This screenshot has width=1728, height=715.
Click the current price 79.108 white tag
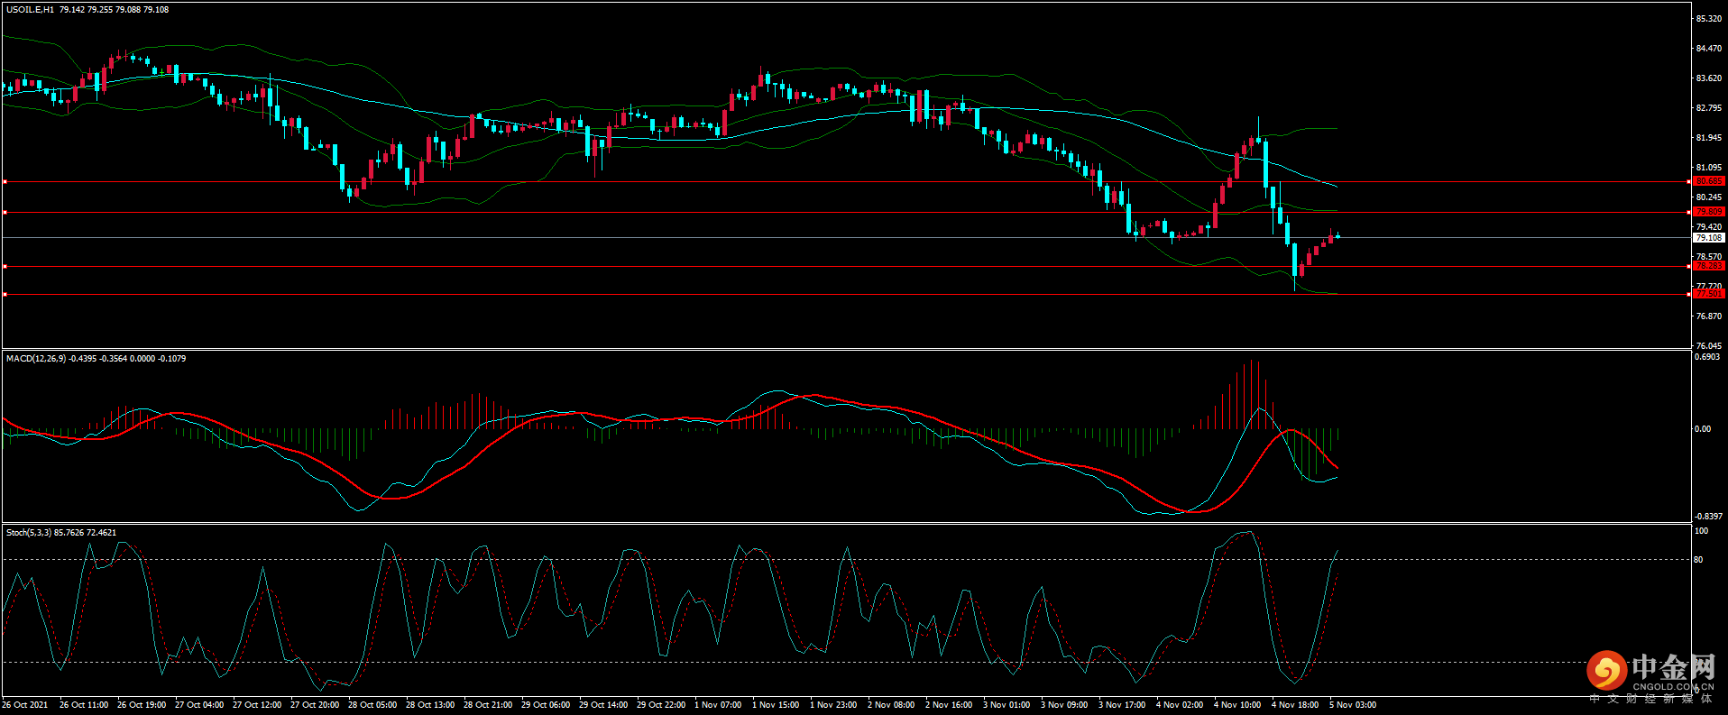point(1708,238)
